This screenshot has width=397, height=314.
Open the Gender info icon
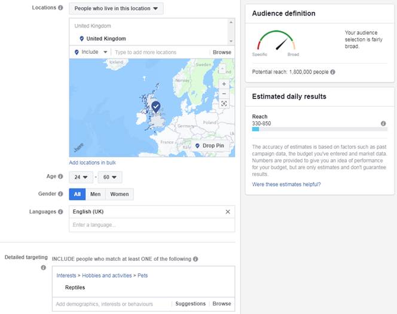click(x=60, y=194)
